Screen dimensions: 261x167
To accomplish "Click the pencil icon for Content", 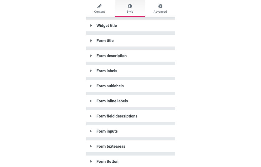I will 99,6.
